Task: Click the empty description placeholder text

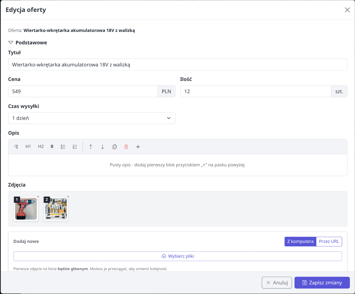Action: tap(178, 165)
